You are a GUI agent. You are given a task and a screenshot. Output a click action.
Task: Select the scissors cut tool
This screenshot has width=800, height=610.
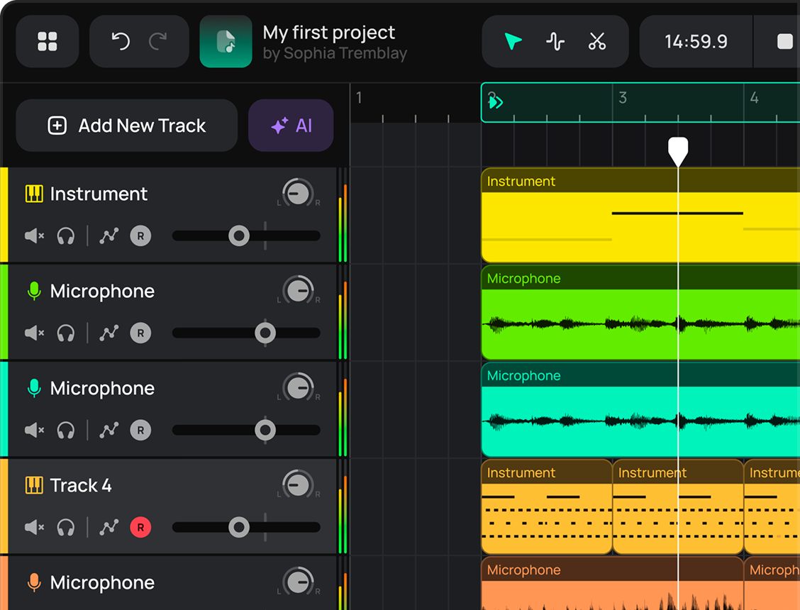click(x=597, y=42)
